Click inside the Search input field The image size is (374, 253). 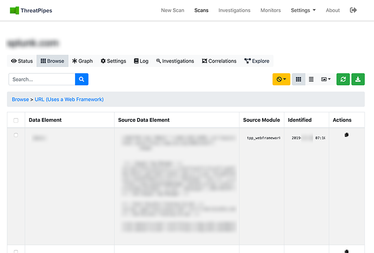[42, 79]
